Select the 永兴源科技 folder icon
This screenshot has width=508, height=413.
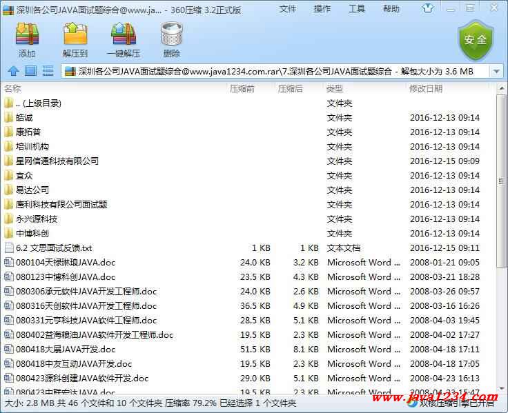9,219
